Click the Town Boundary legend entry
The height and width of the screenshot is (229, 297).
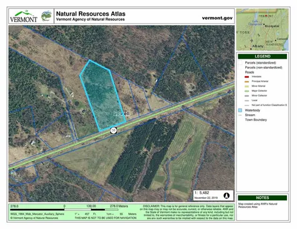coord(256,120)
